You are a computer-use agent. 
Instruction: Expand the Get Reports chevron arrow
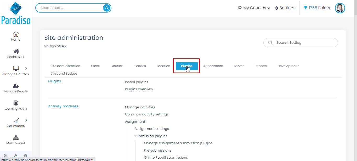26,120
